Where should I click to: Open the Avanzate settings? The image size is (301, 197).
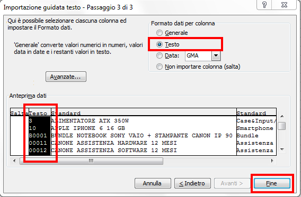tap(66, 77)
